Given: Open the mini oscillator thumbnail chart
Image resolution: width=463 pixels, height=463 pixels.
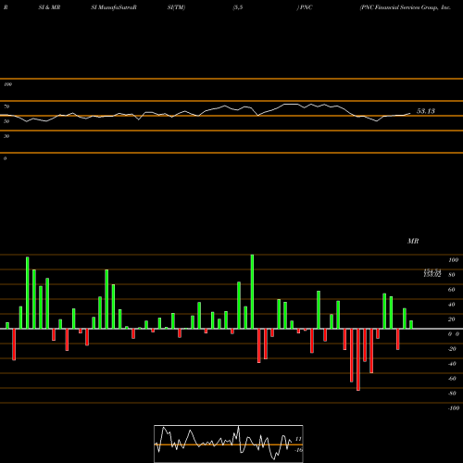Looking at the screenshot, I should (x=229, y=444).
